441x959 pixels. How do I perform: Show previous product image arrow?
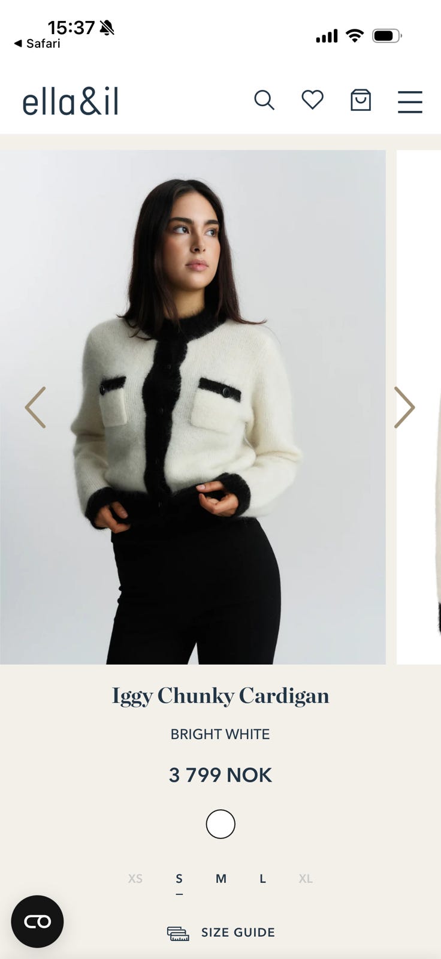point(35,408)
